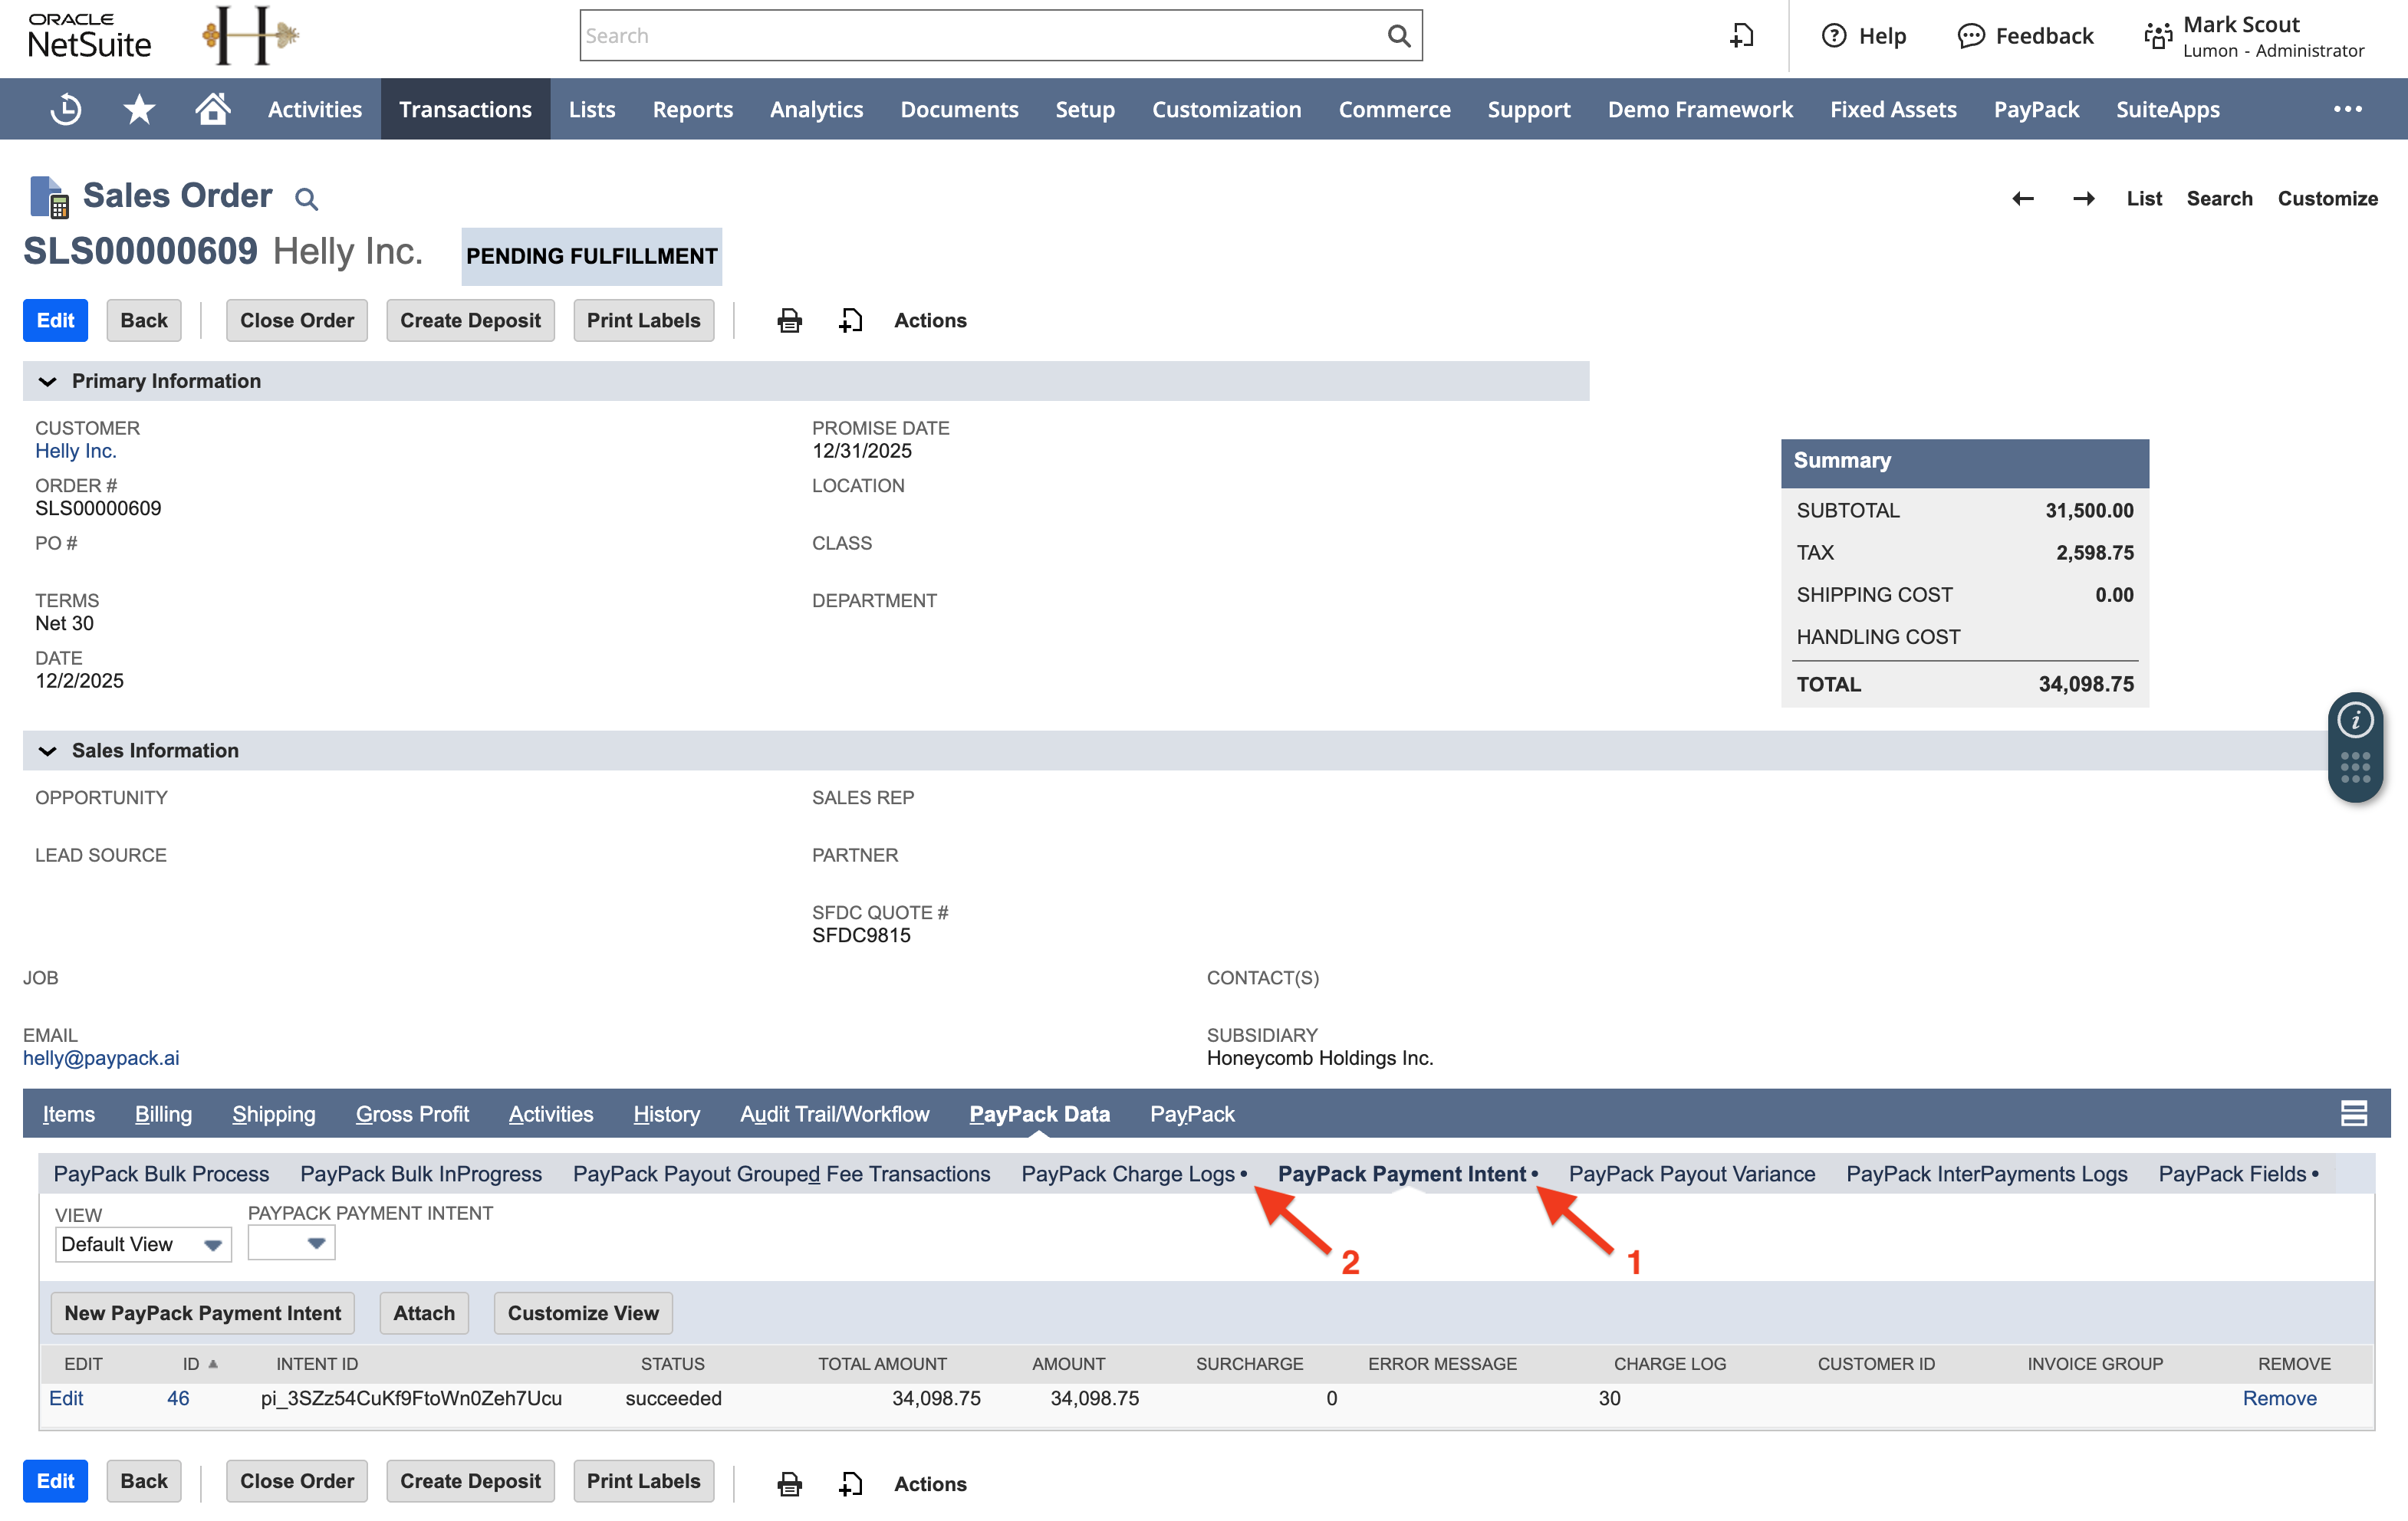Click the next record right arrow

[x=2083, y=199]
